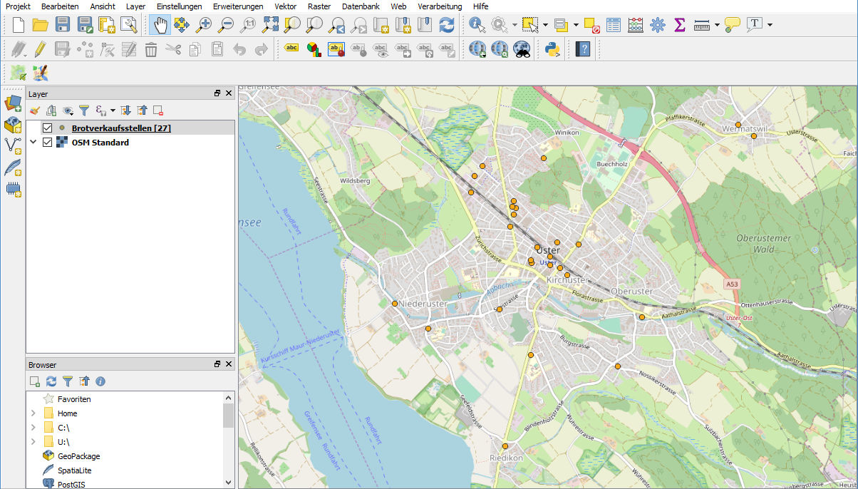Image resolution: width=858 pixels, height=489 pixels.
Task: Select the Identify Features tool
Action: (x=475, y=24)
